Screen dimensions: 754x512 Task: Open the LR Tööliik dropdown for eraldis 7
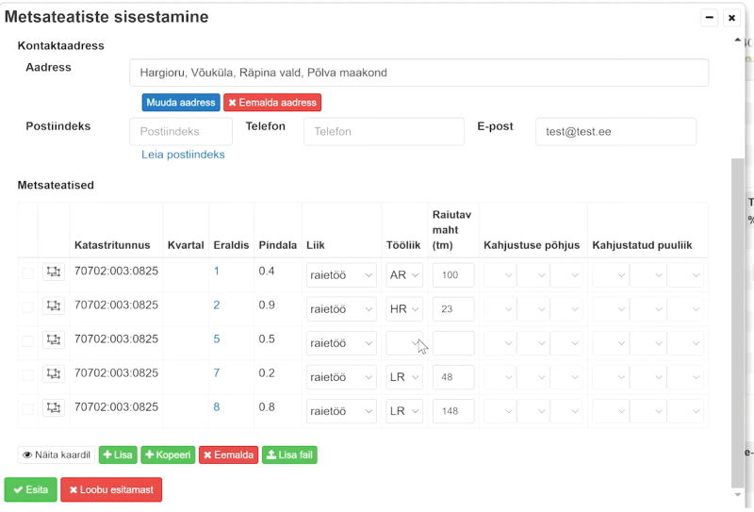coord(404,377)
